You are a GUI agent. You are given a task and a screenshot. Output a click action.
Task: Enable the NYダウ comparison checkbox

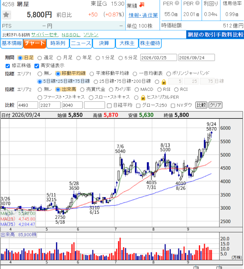click(x=173, y=106)
